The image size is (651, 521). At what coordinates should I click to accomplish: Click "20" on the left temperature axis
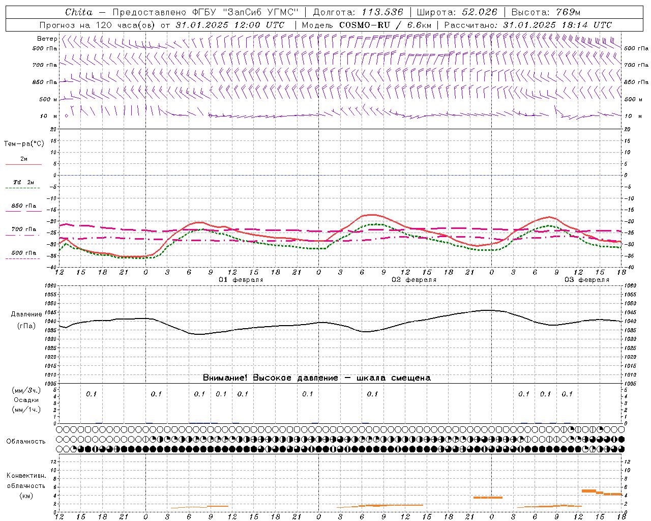(53, 129)
